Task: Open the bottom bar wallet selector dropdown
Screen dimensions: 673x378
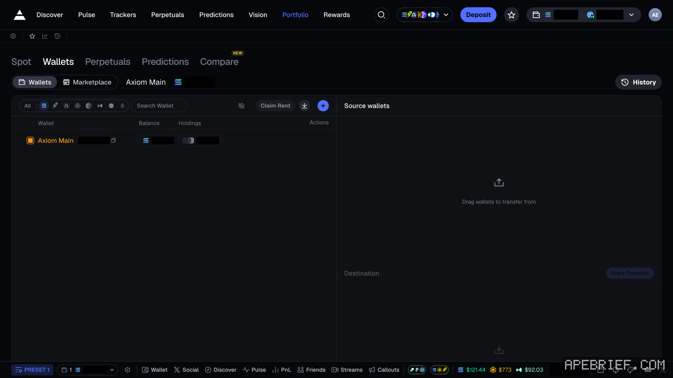Action: 88,370
